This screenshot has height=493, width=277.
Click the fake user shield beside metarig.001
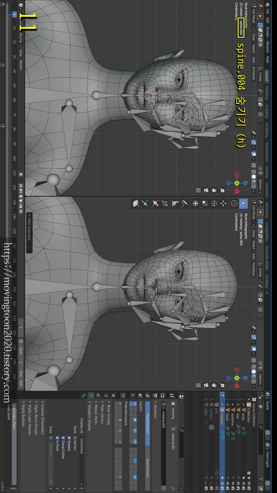[163, 488]
